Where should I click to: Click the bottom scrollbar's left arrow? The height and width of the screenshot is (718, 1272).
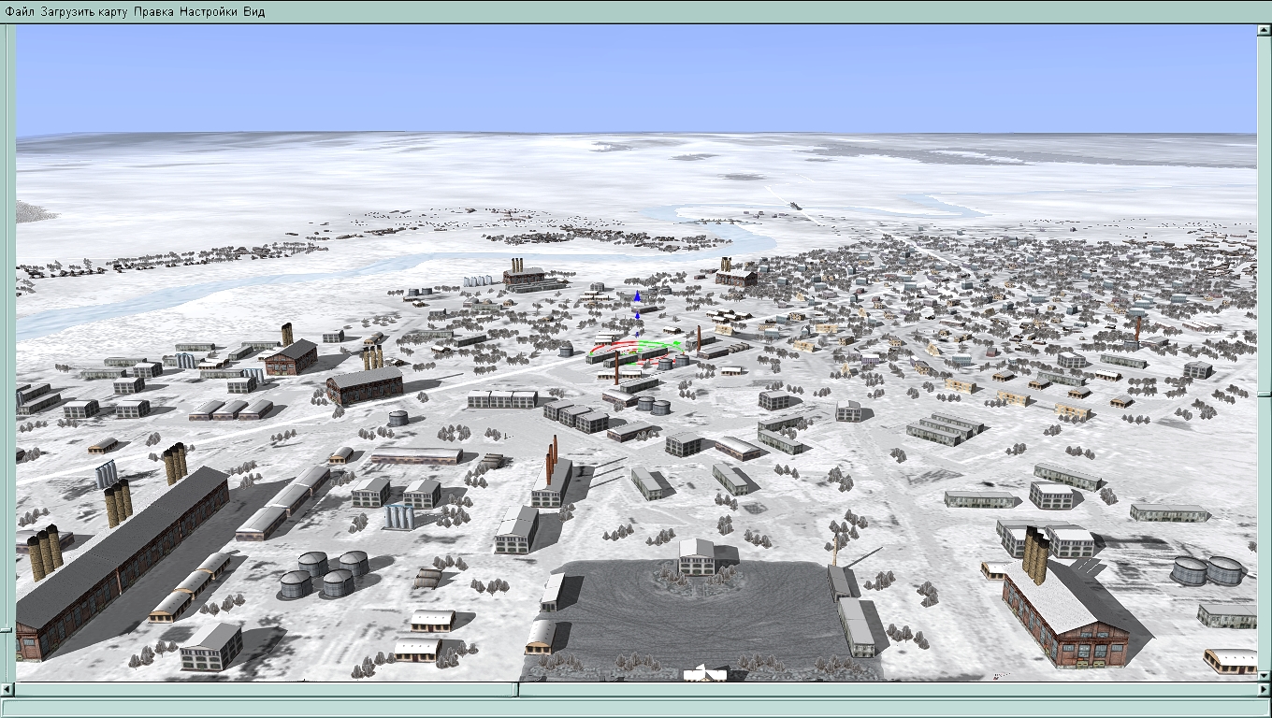[x=7, y=690]
